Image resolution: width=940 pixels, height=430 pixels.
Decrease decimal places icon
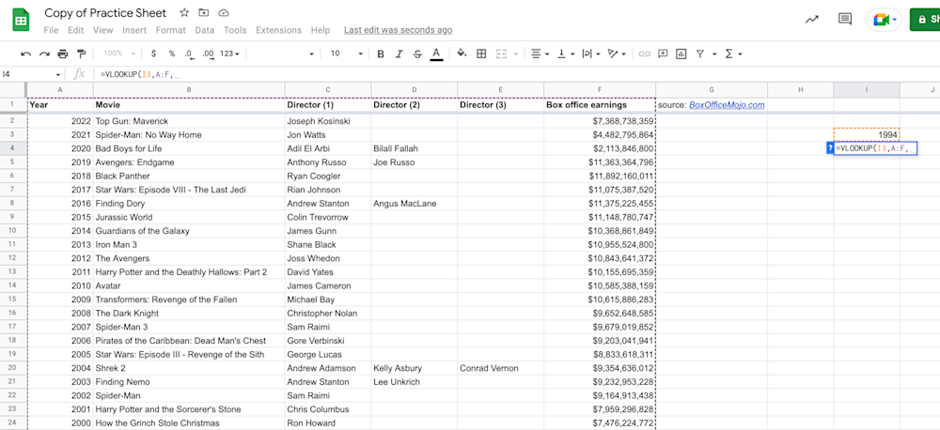pos(190,54)
